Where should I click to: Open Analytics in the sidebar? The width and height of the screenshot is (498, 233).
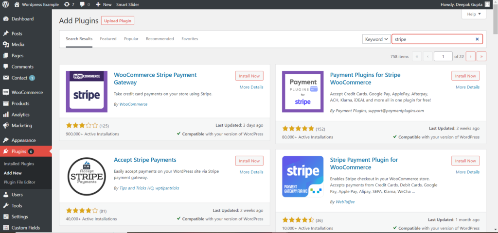point(20,115)
